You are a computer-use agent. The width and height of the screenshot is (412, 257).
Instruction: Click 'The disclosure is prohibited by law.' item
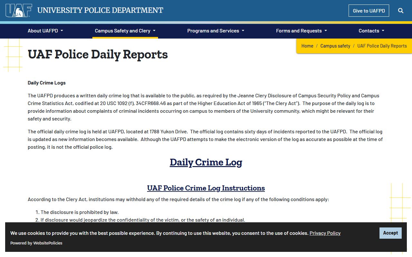[x=80, y=212]
